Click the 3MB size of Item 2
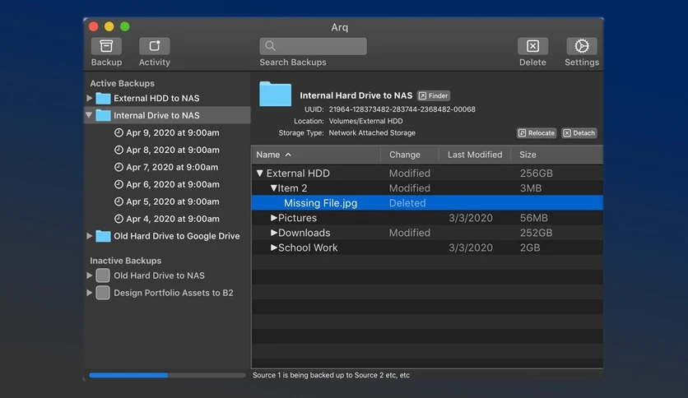The height and width of the screenshot is (398, 688). (531, 188)
